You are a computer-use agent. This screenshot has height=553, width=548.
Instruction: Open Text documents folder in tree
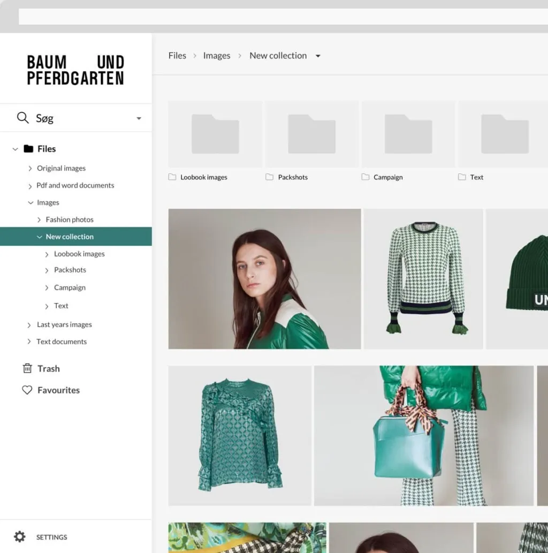(62, 342)
